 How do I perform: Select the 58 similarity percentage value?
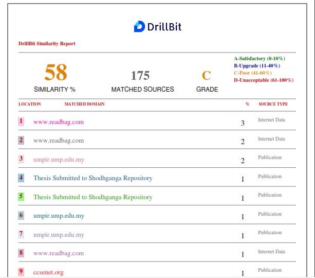(56, 72)
